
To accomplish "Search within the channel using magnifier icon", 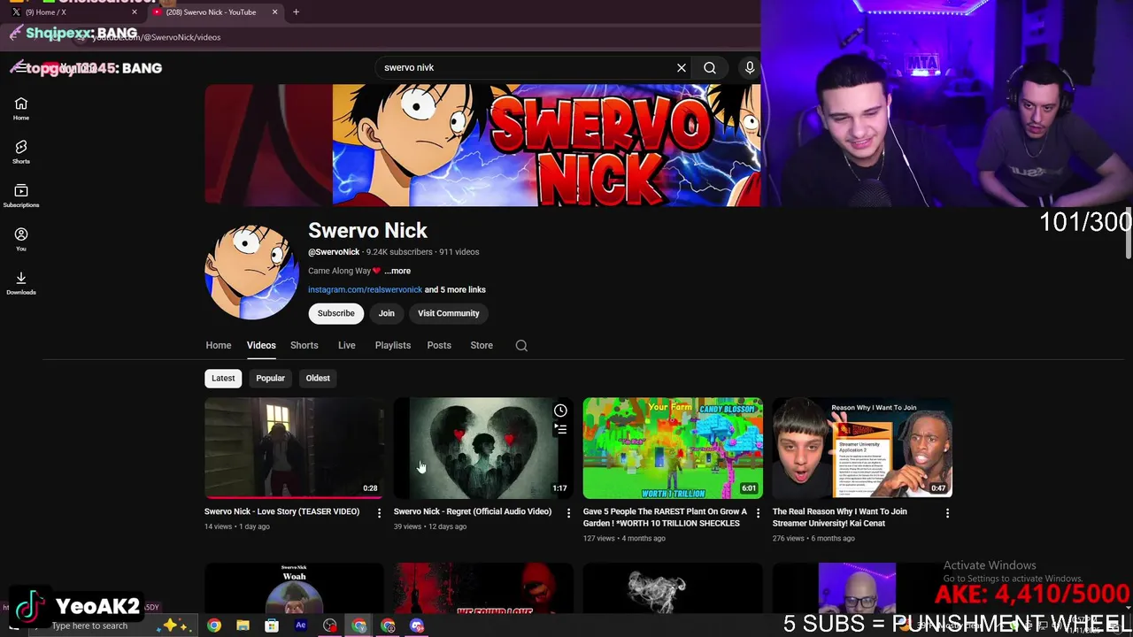I will click(x=521, y=346).
